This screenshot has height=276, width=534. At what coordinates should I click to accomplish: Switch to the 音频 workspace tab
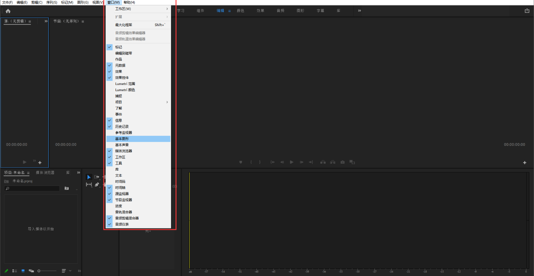pos(280,11)
